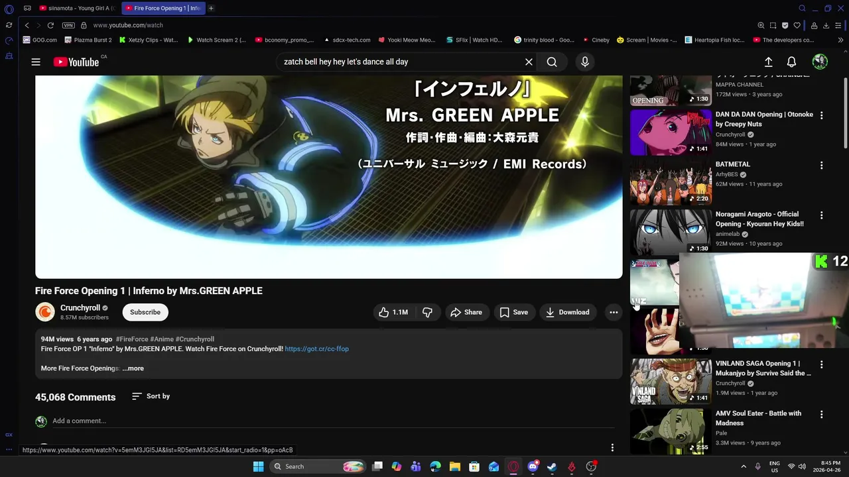Clear the YouTube search box text
Image resolution: width=849 pixels, height=477 pixels.
coord(529,62)
